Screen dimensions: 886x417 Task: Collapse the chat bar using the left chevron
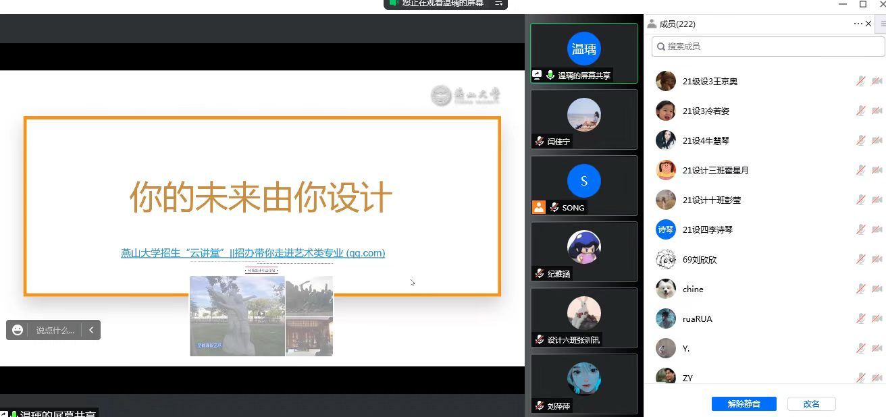(x=91, y=330)
